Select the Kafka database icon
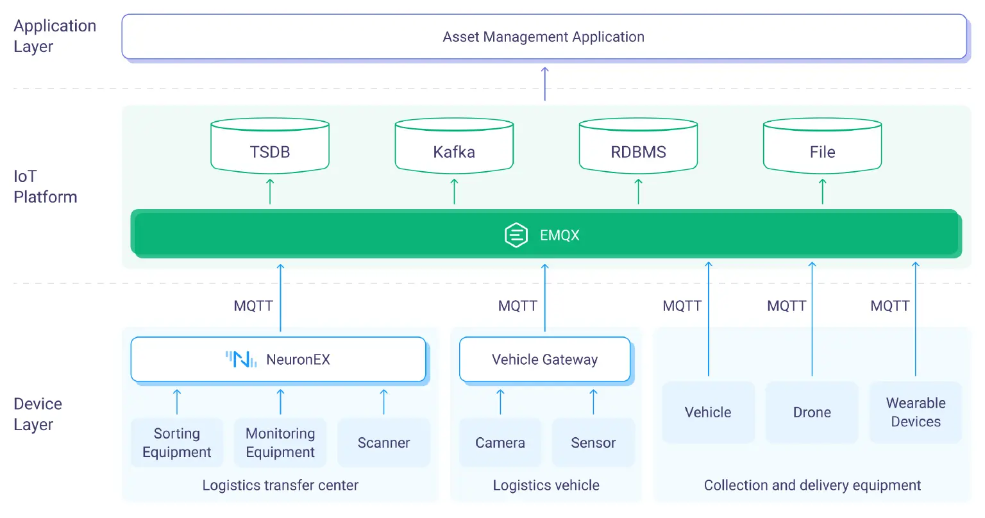The width and height of the screenshot is (985, 518). click(453, 146)
